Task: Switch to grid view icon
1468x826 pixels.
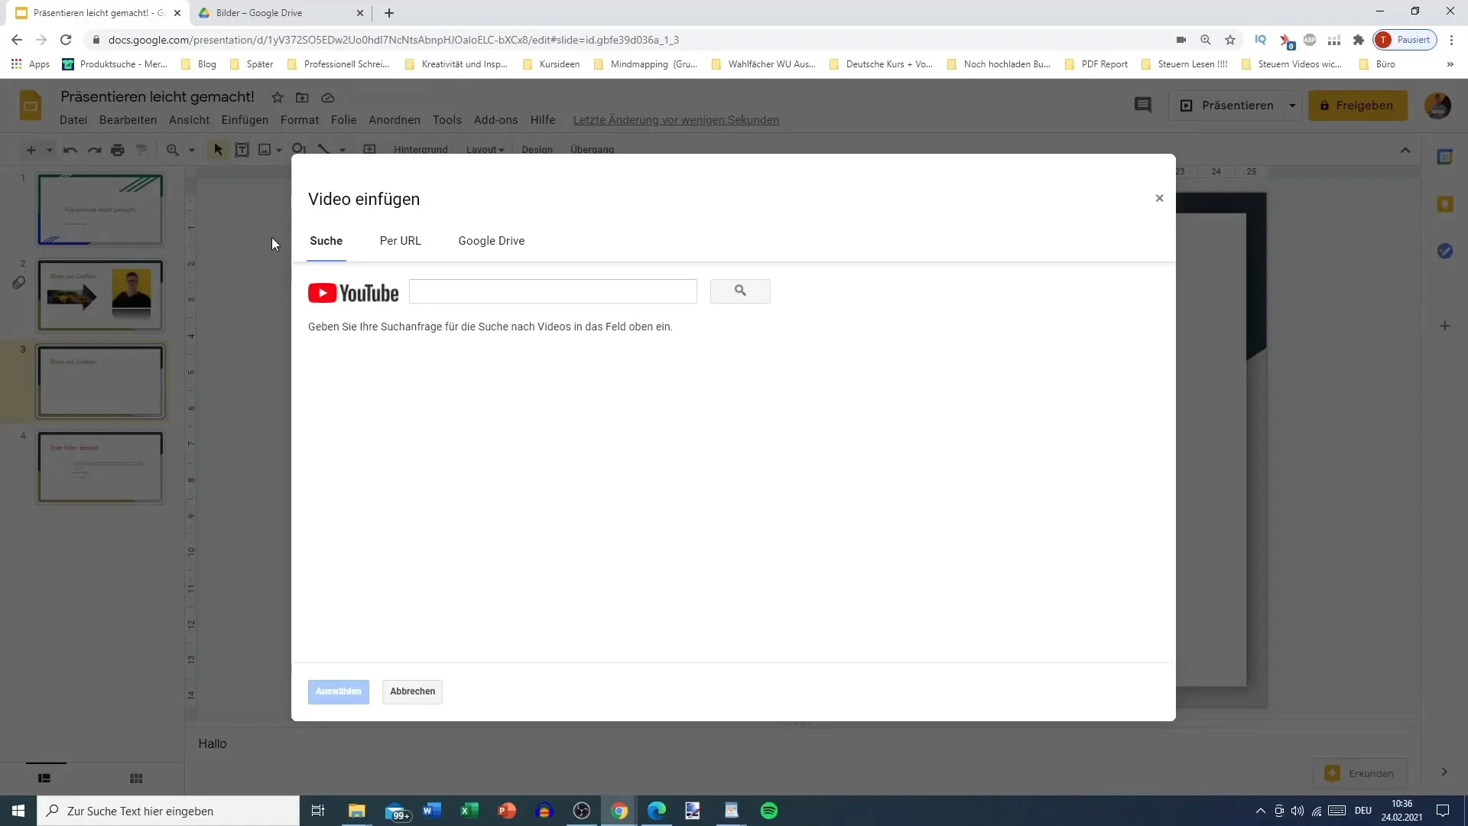Action: (136, 778)
